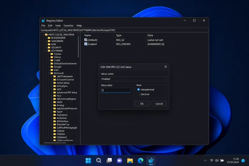Click the 0x00000000 (0) data cell
This screenshot has width=249, height=166.
(x=156, y=44)
